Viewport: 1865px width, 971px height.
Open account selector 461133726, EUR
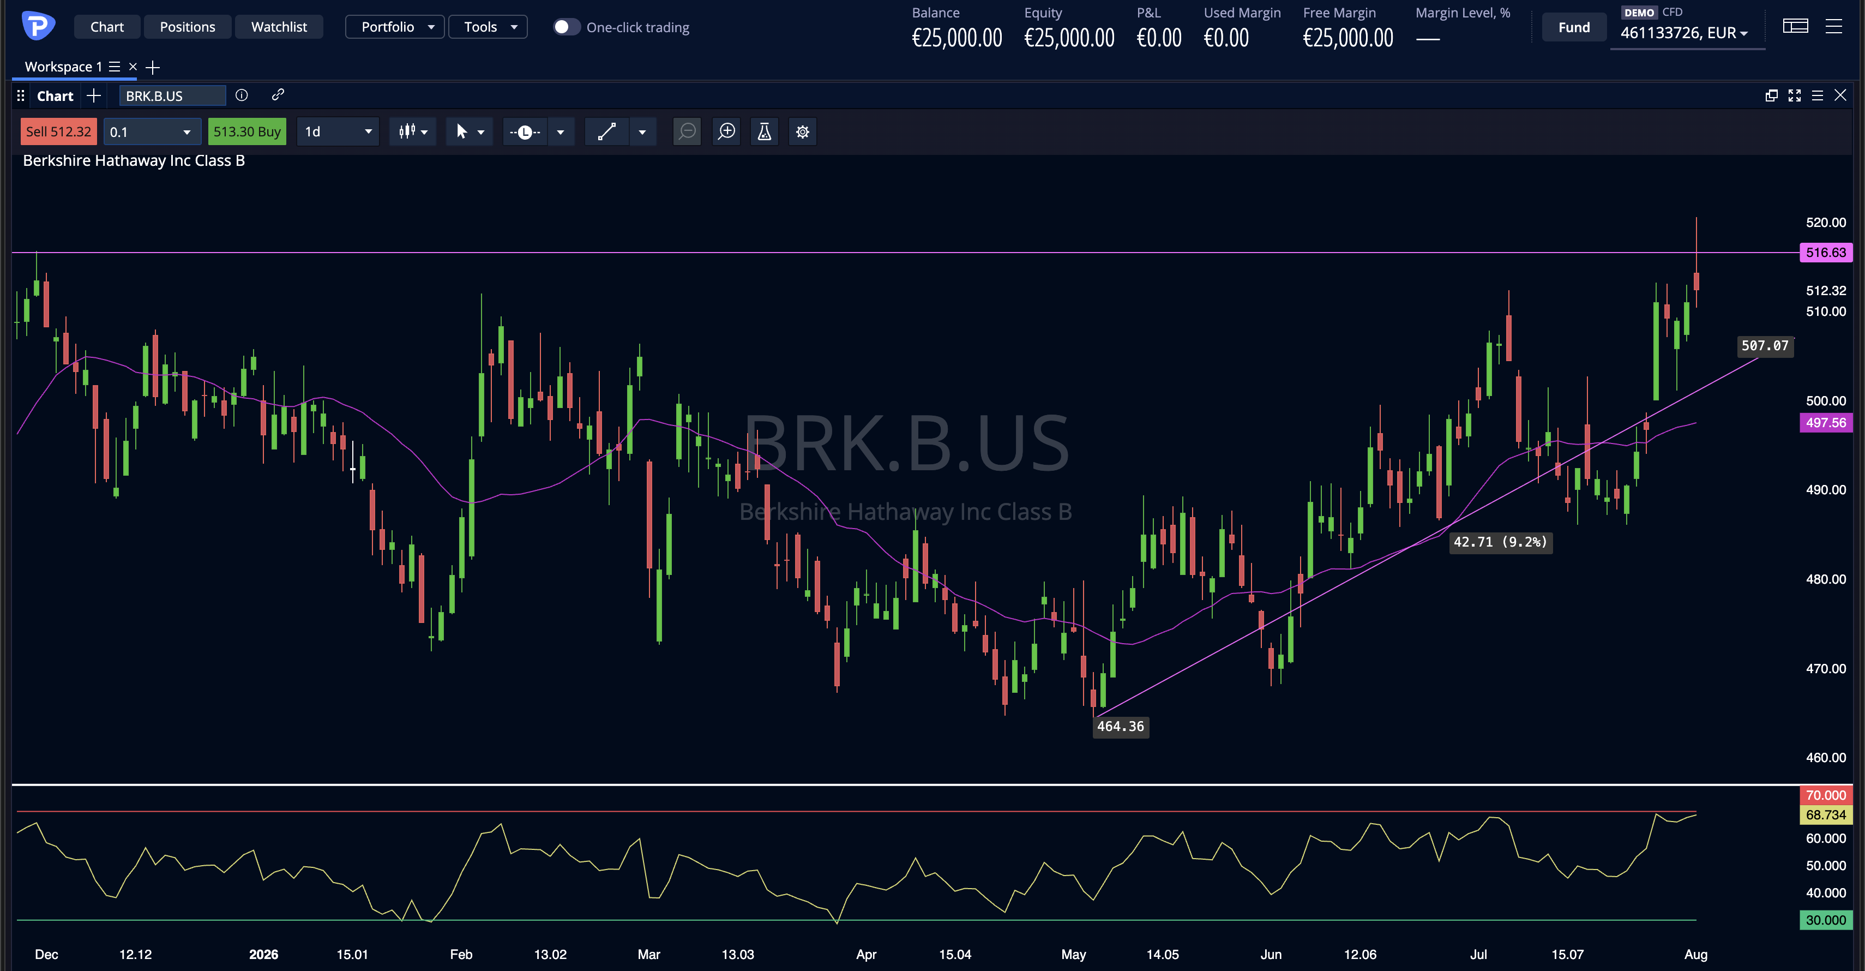tap(1684, 33)
